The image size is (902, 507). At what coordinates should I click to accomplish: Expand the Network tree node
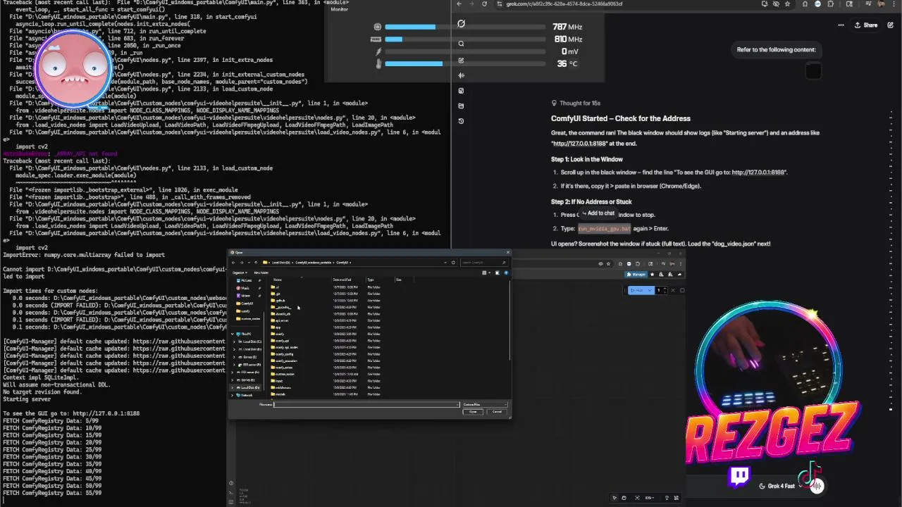coord(232,395)
